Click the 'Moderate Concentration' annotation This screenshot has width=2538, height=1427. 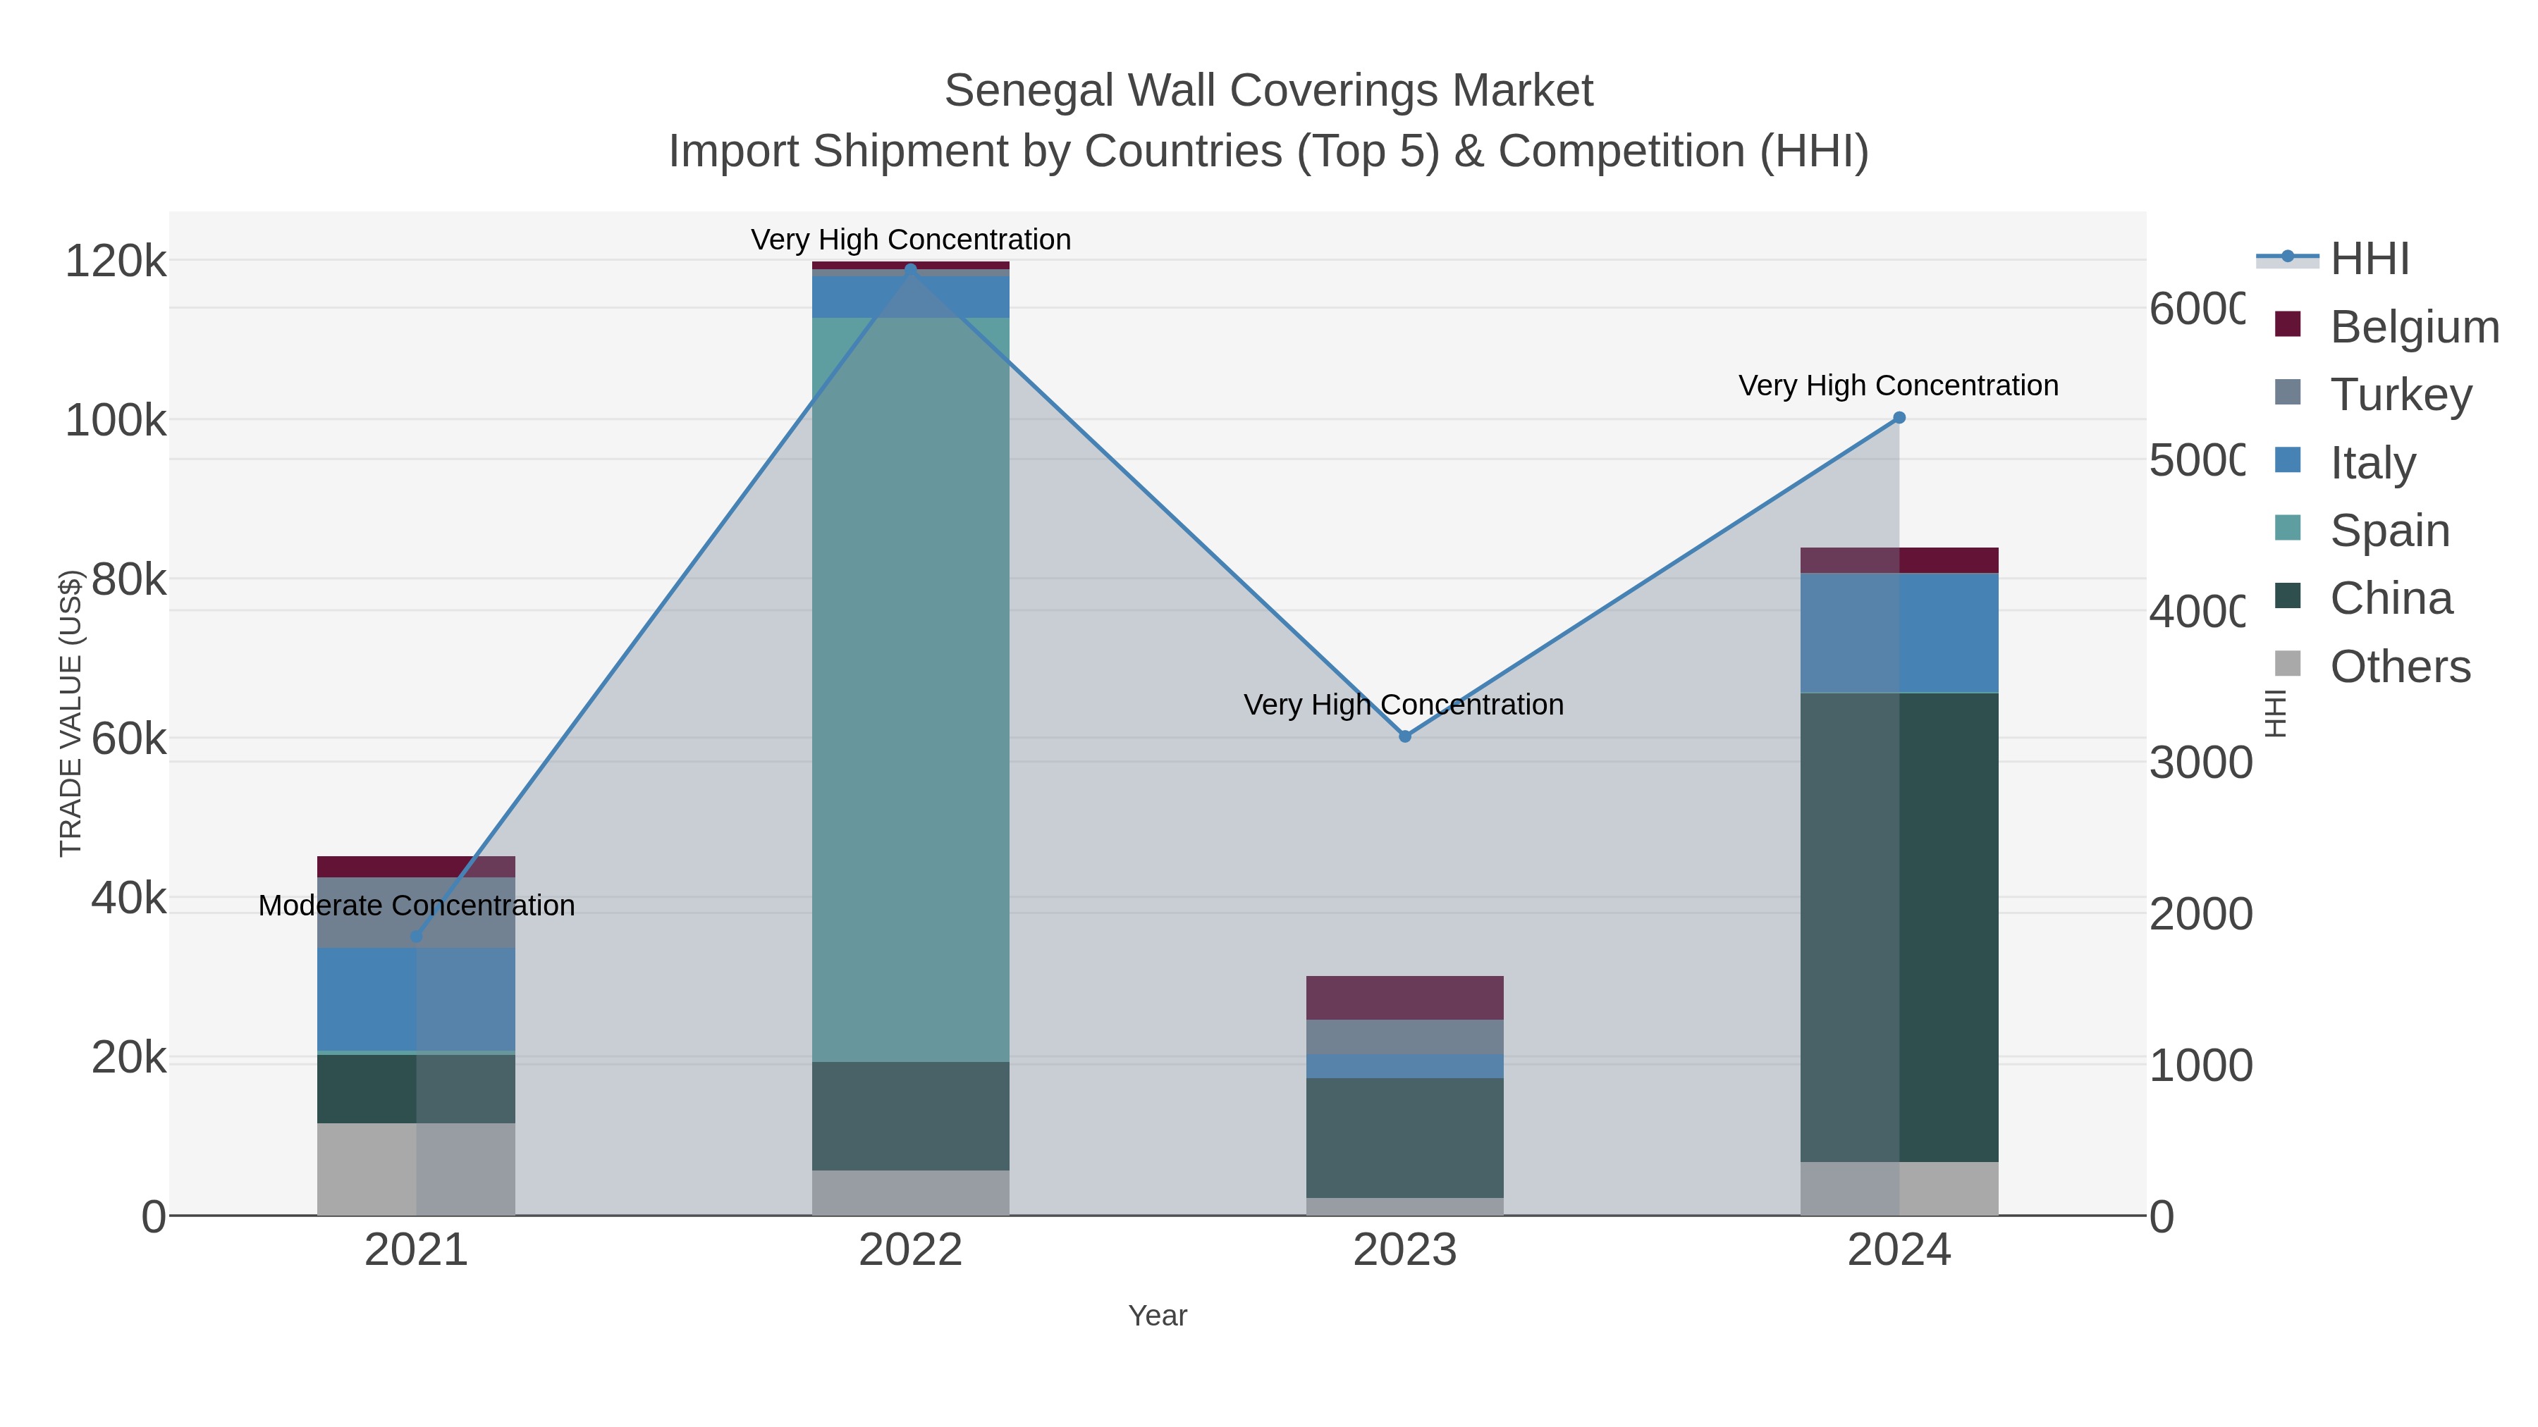point(417,905)
